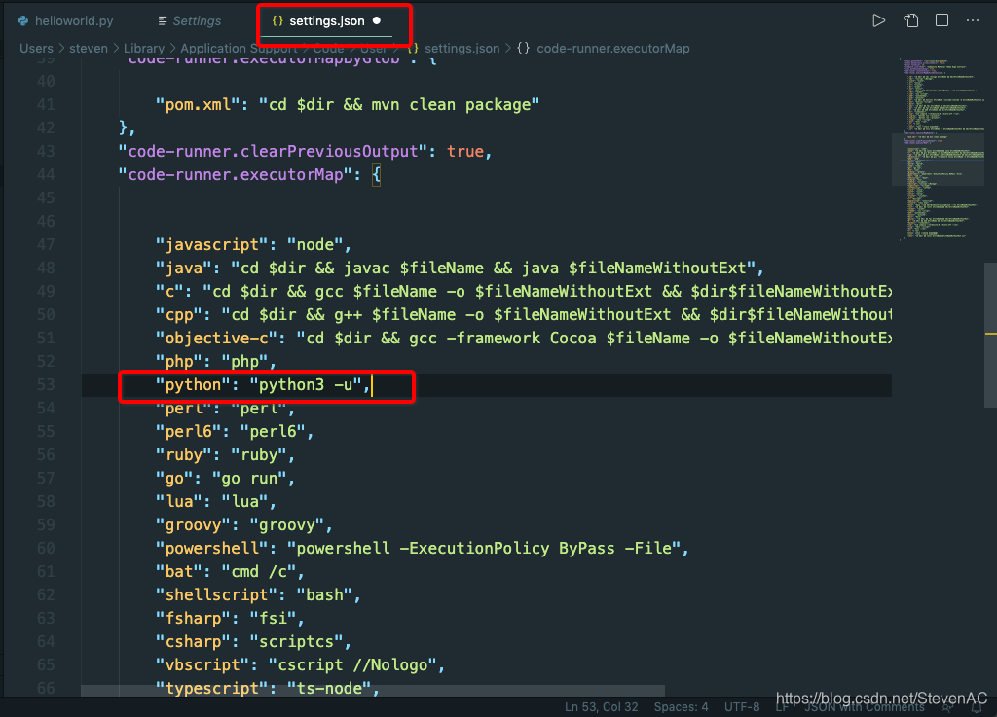Click line number 44 in gutter
997x717 pixels.
click(x=45, y=175)
